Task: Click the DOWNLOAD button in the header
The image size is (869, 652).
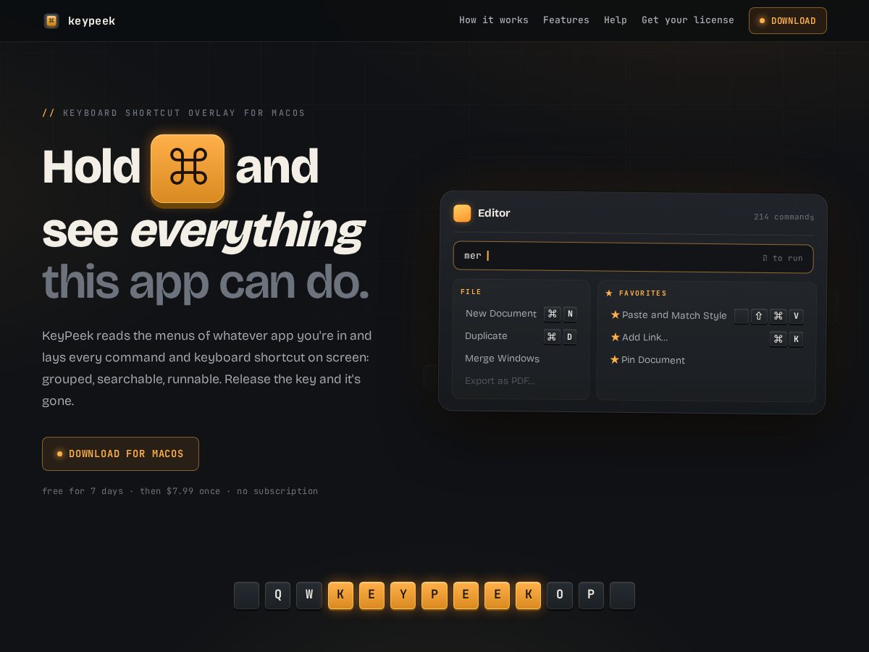Action: [x=788, y=21]
